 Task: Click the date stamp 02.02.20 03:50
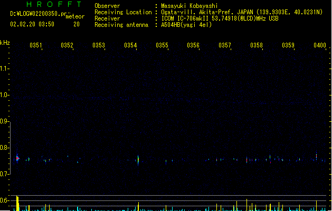(32, 24)
